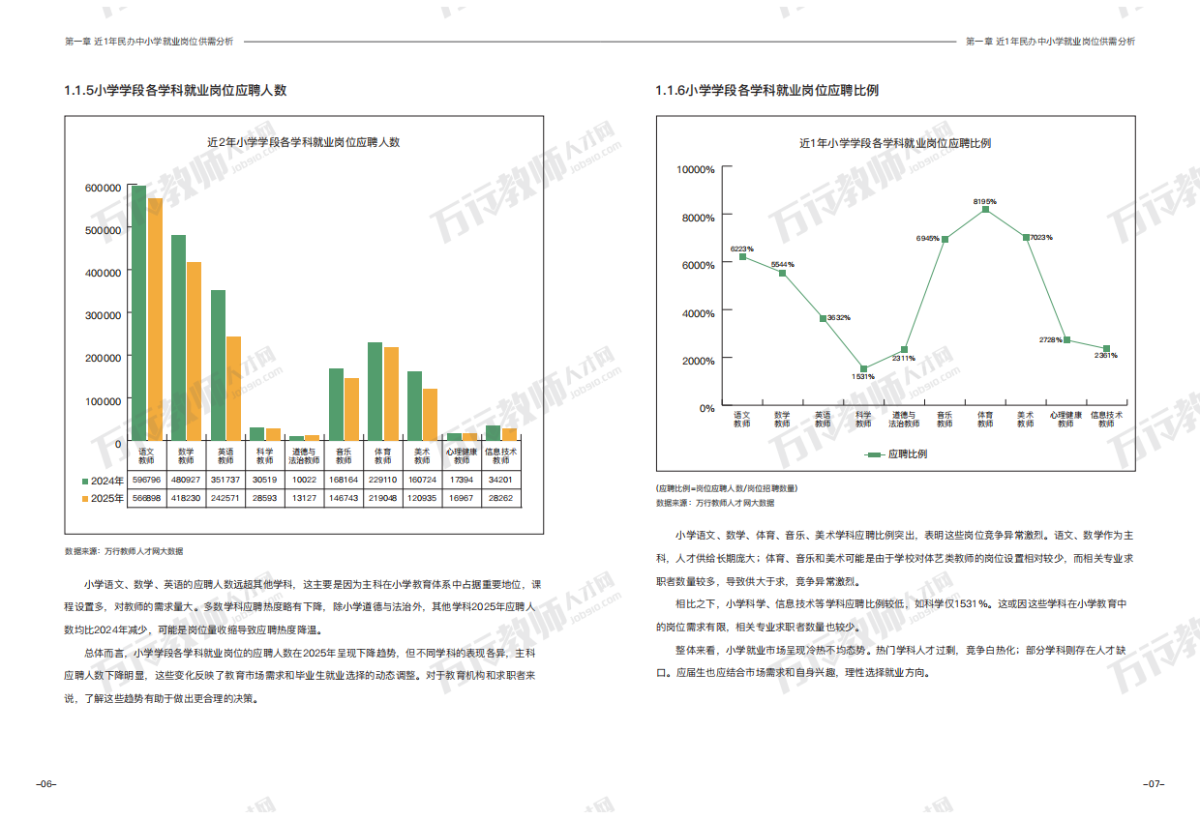Click table cell 30519
Screen dimensions: 1200x819
click(264, 481)
